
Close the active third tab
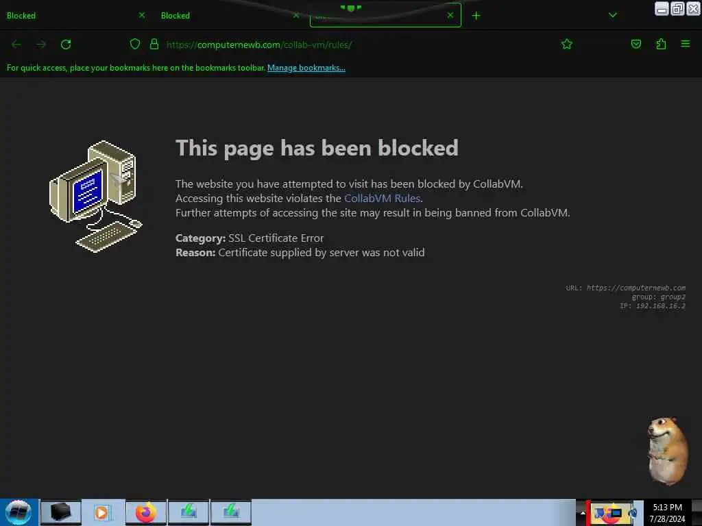tap(450, 15)
